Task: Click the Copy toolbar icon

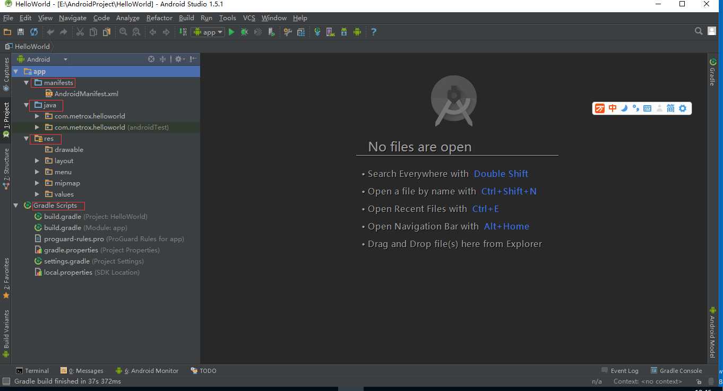Action: coord(93,32)
